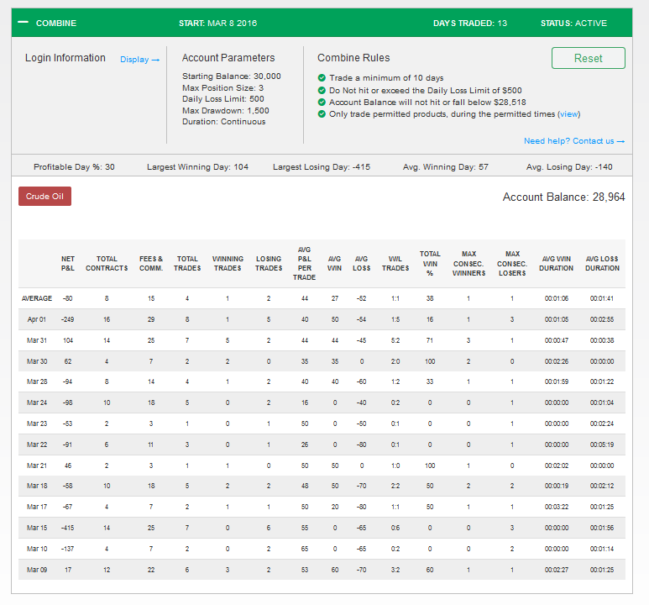The width and height of the screenshot is (649, 605).
Task: Click the WINNING TRADES column header
Action: 228,264
